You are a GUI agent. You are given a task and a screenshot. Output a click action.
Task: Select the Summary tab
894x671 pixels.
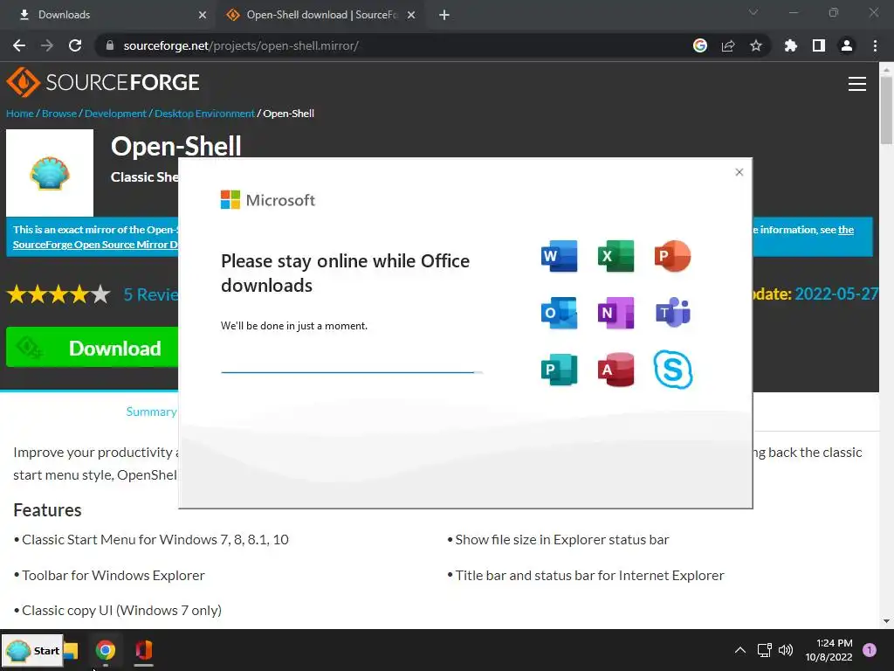click(151, 412)
